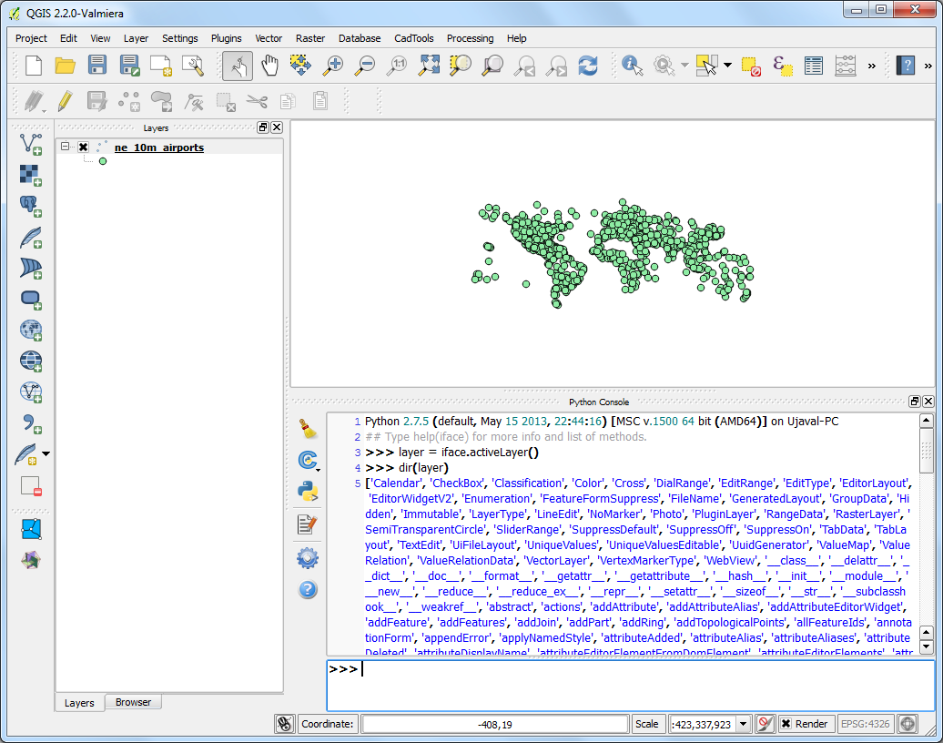The height and width of the screenshot is (743, 943).
Task: Create a new project with toolbar icon
Action: [34, 65]
